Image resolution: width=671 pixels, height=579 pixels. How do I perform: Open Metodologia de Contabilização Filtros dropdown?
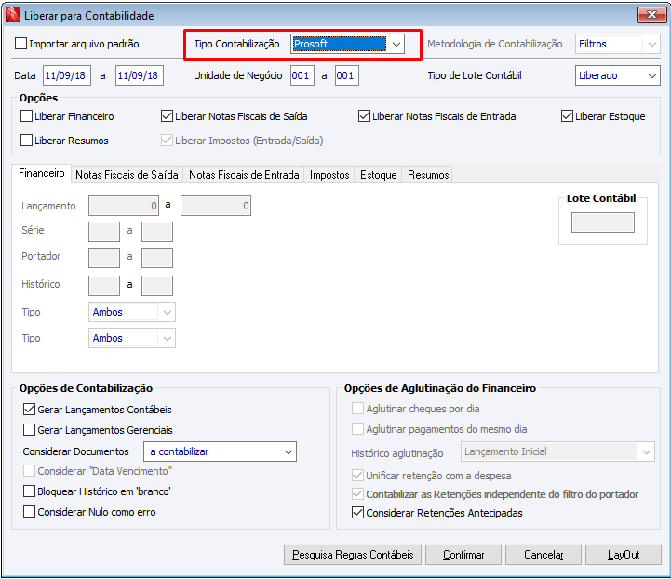click(617, 44)
